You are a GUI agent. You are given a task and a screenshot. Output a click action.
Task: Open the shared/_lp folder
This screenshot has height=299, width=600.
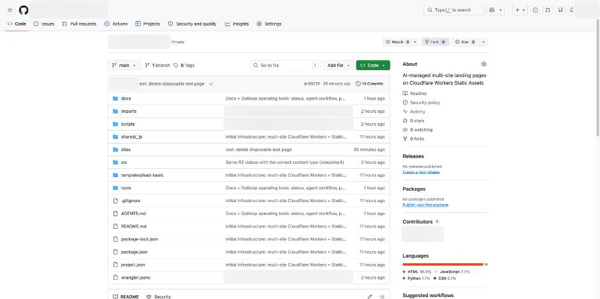click(x=131, y=137)
